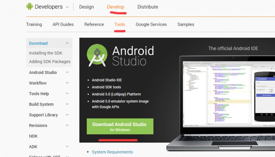The image size is (275, 157).
Task: Expand the Workflow sidebar section
Action: (67, 83)
